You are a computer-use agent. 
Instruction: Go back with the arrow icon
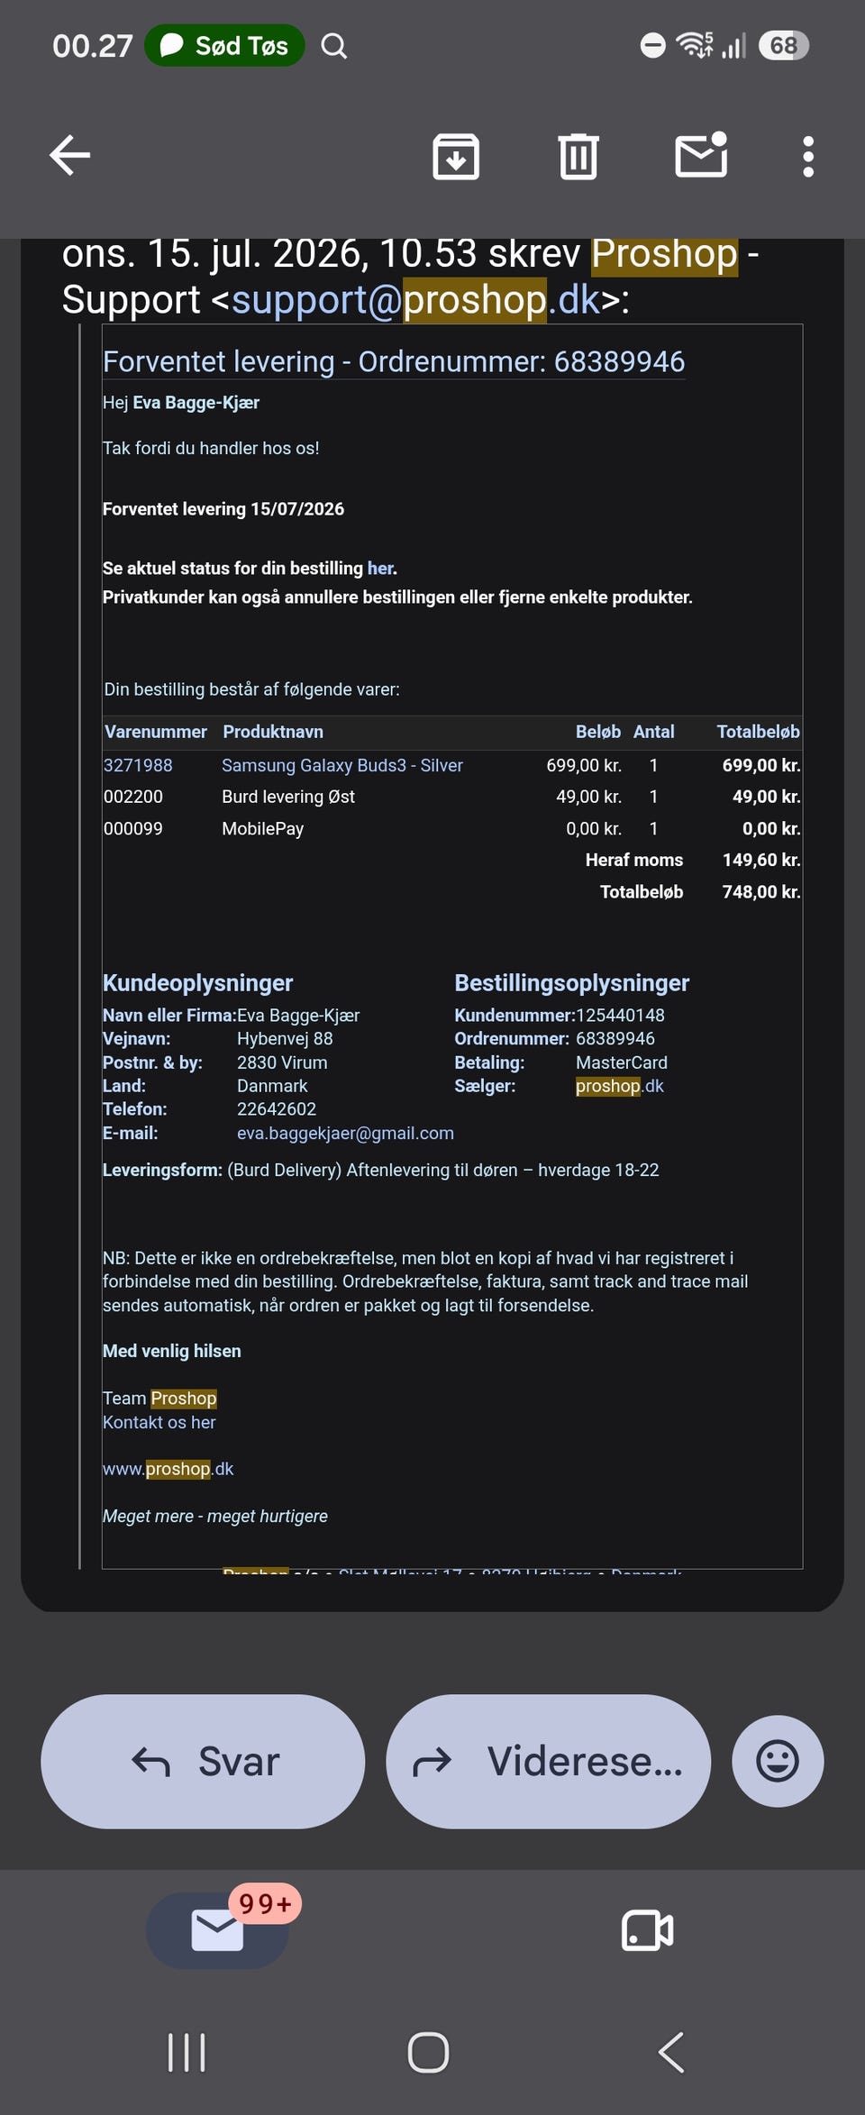tap(69, 155)
